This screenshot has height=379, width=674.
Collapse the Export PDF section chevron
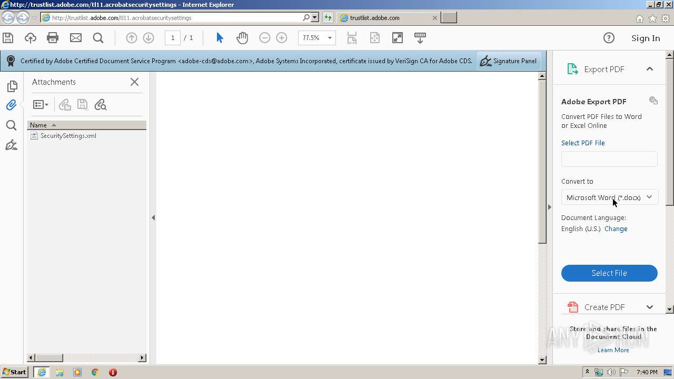pos(650,69)
